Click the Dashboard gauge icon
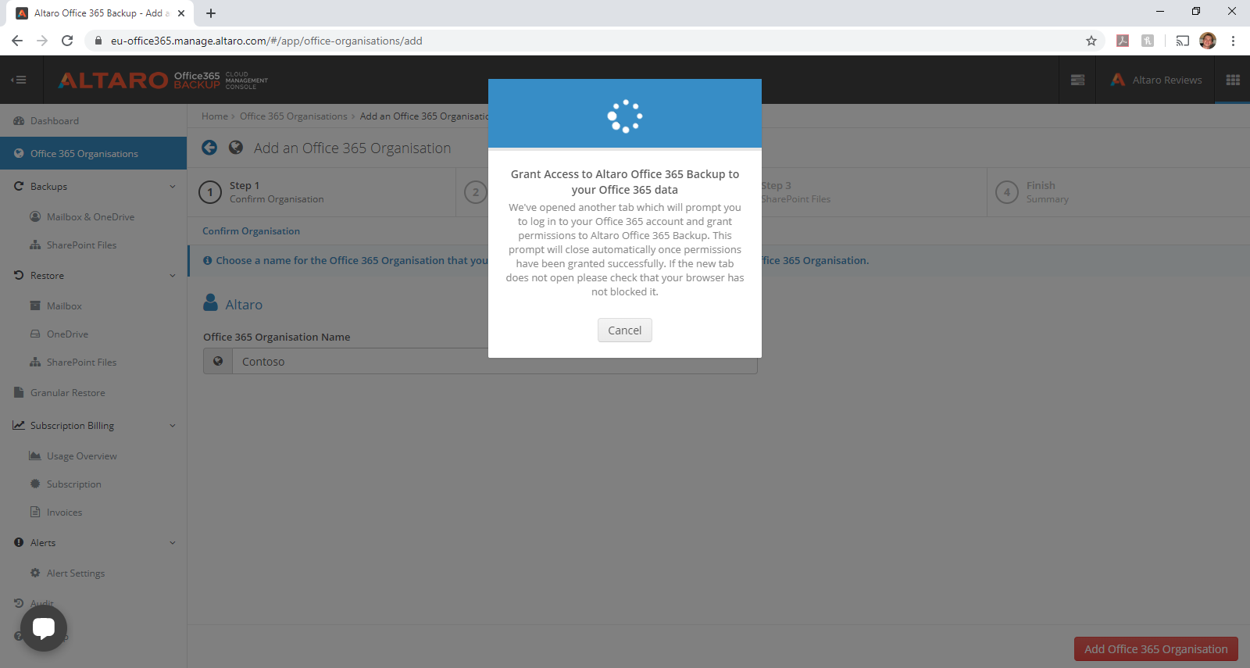Screen dimensions: 1250x668 point(19,120)
